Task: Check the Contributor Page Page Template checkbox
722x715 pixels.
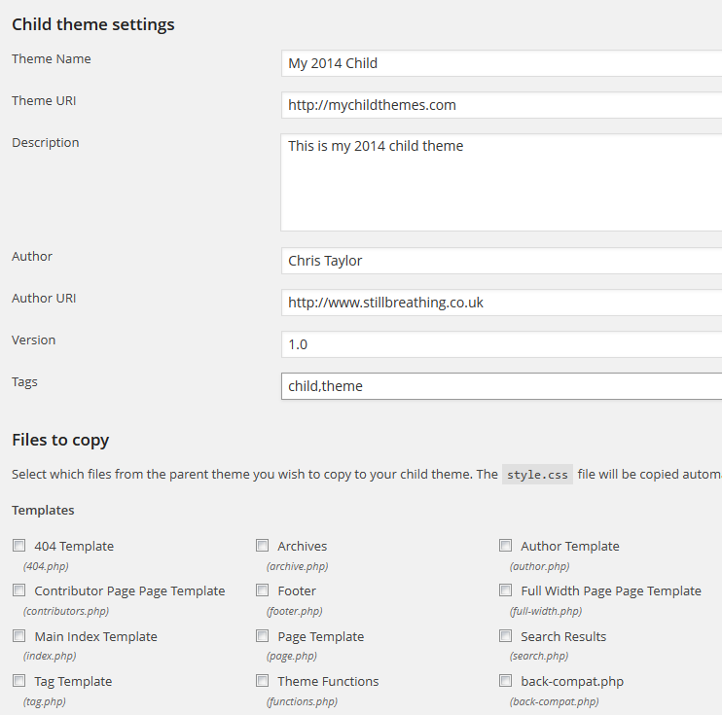Action: 18,590
